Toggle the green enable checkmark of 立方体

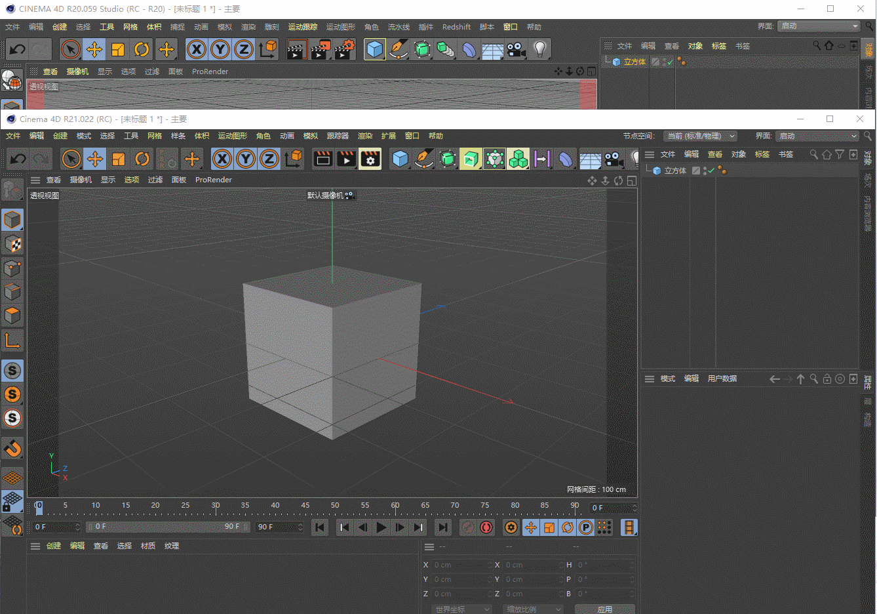click(x=711, y=170)
